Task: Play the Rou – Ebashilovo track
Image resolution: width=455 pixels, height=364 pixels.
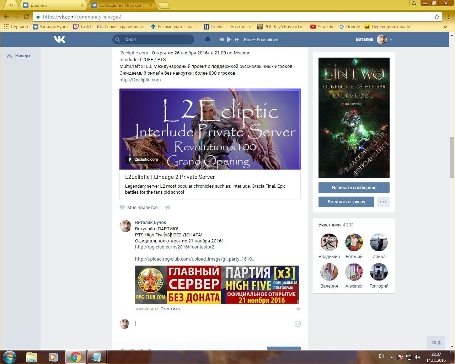Action: coord(229,39)
